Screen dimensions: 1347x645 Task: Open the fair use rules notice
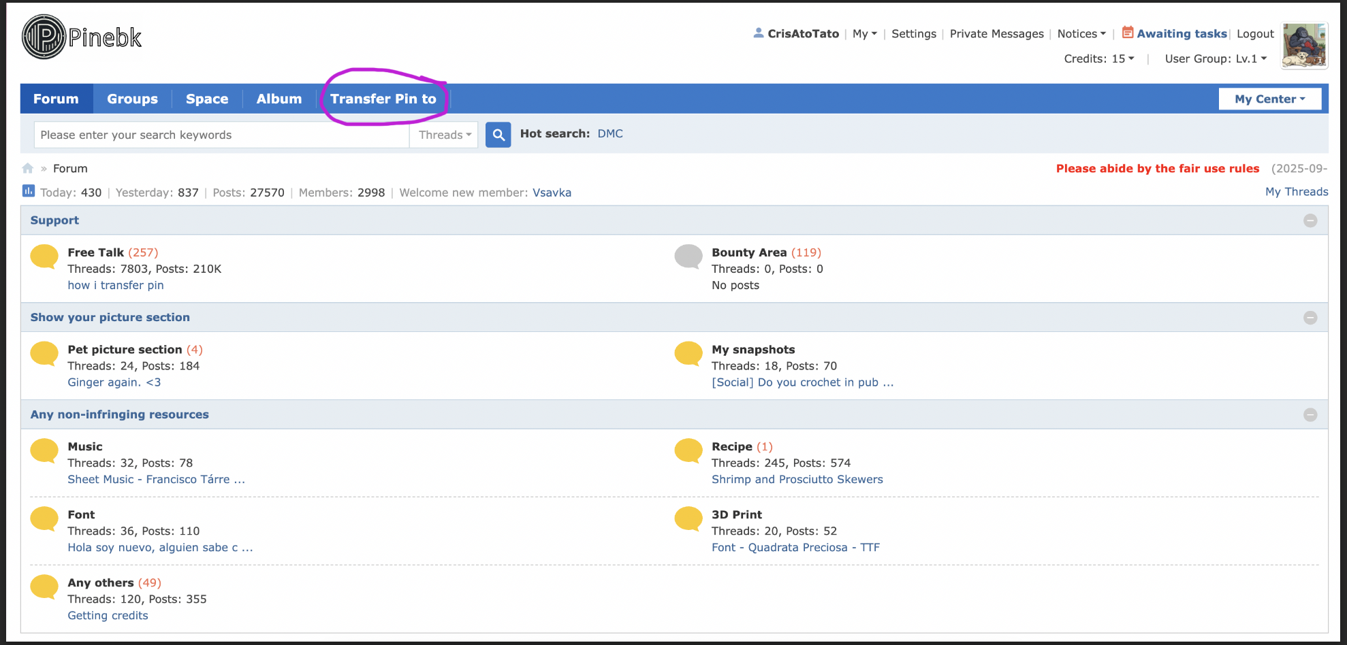[x=1158, y=168]
